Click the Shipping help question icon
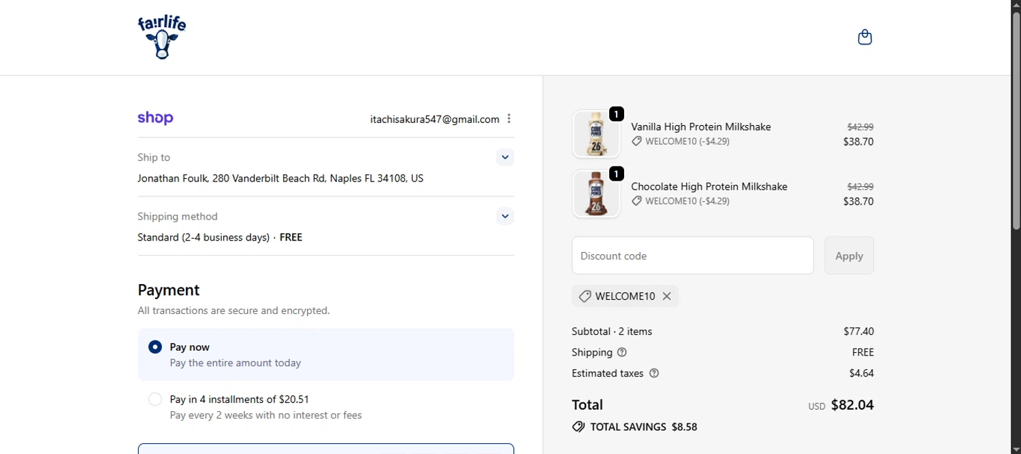1021x454 pixels. (621, 352)
